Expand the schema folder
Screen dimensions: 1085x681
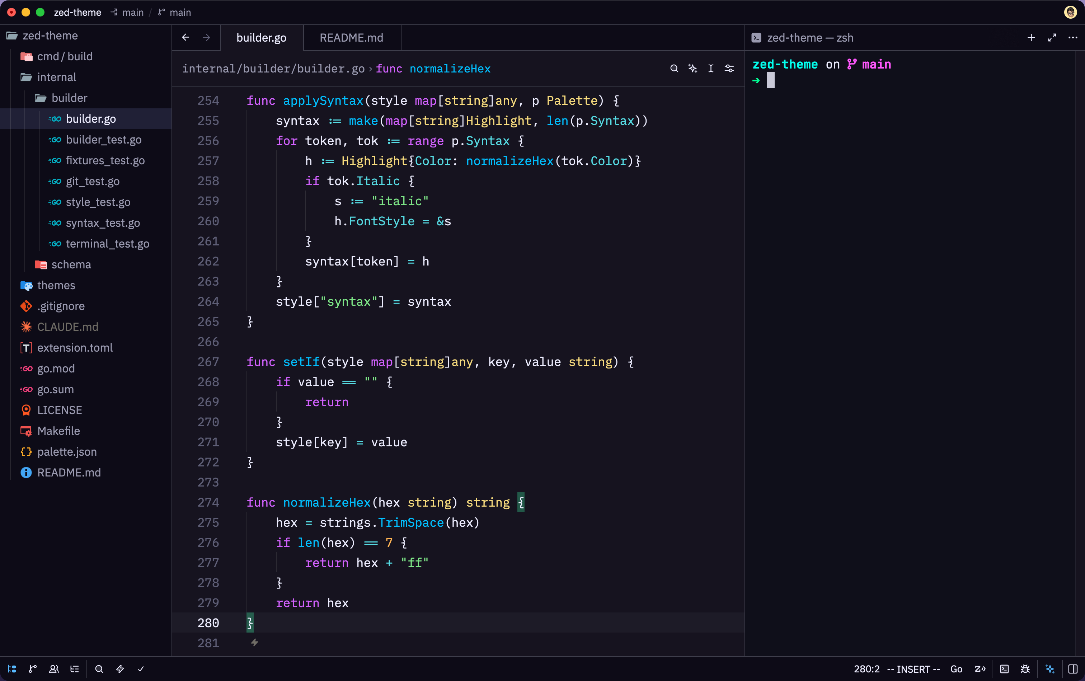click(86, 264)
